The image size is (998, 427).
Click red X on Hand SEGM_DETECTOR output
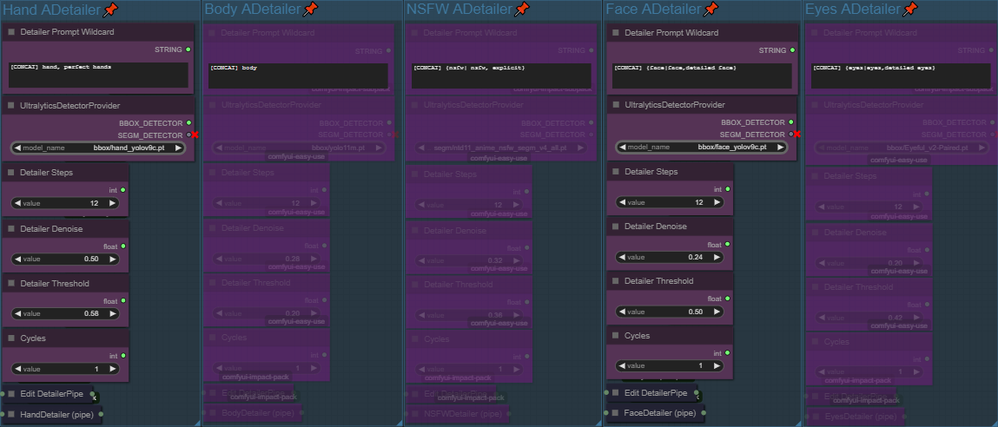point(195,135)
